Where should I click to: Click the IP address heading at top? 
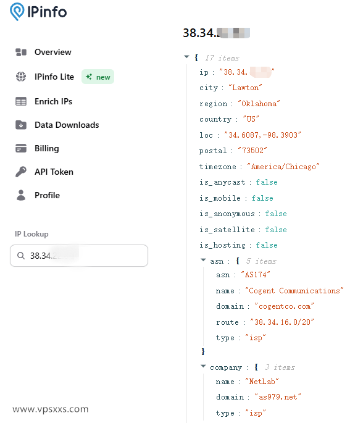217,33
